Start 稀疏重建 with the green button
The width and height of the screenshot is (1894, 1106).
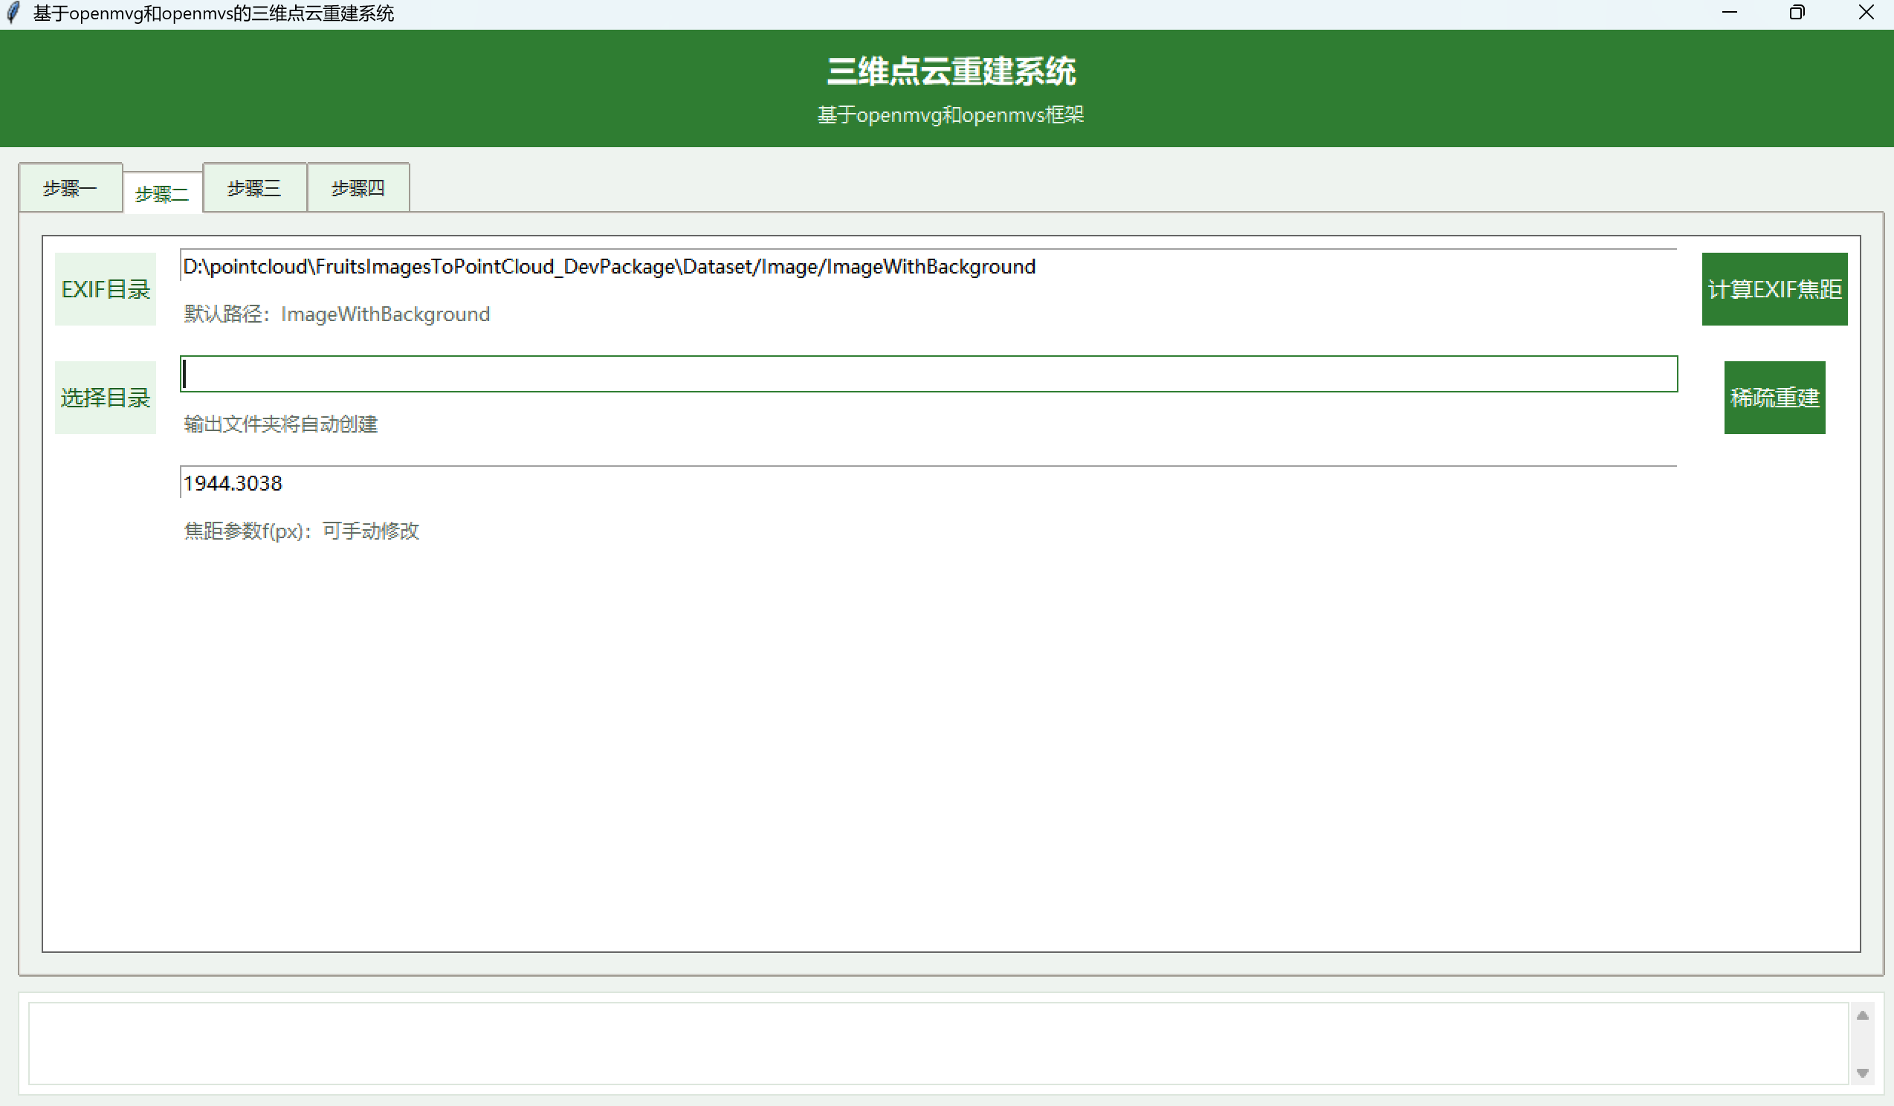click(x=1774, y=398)
